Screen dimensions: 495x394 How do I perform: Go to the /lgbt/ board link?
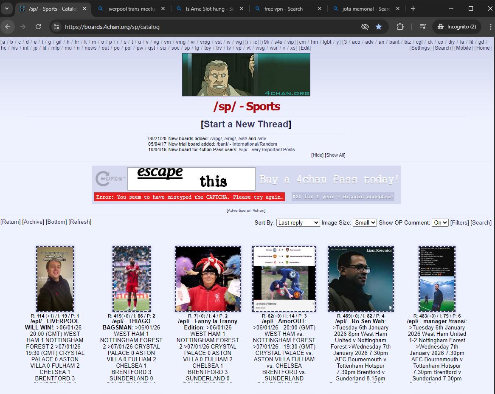click(x=327, y=42)
